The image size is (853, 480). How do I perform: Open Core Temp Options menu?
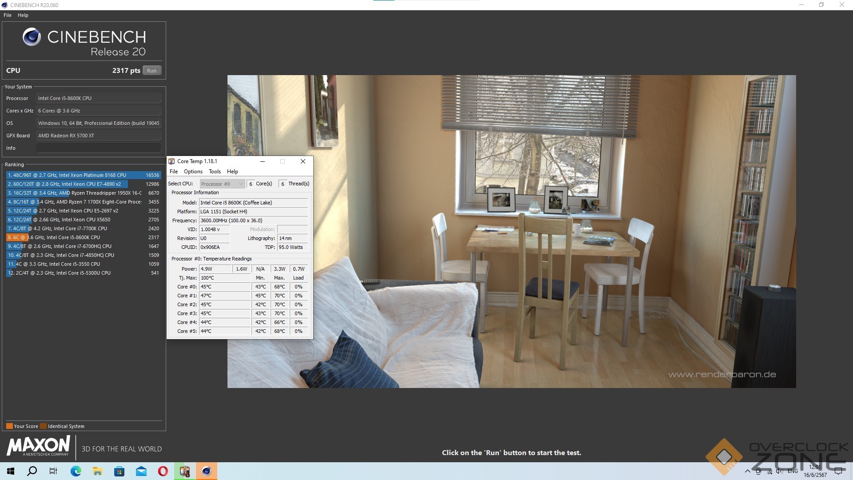[x=193, y=172]
